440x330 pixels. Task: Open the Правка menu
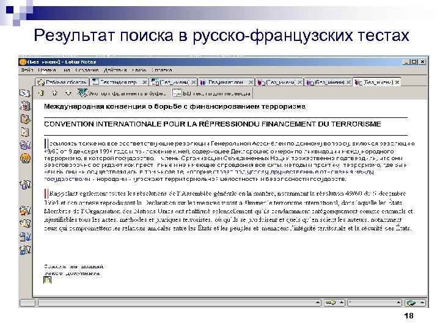pos(47,70)
